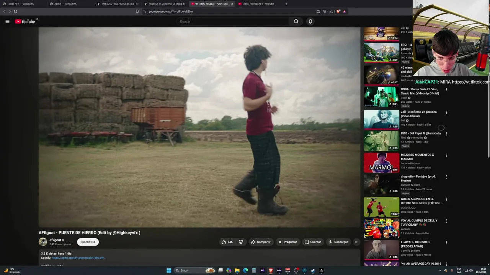Open options menu for Zell - el infierno
The image size is (490, 275).
pos(446,113)
